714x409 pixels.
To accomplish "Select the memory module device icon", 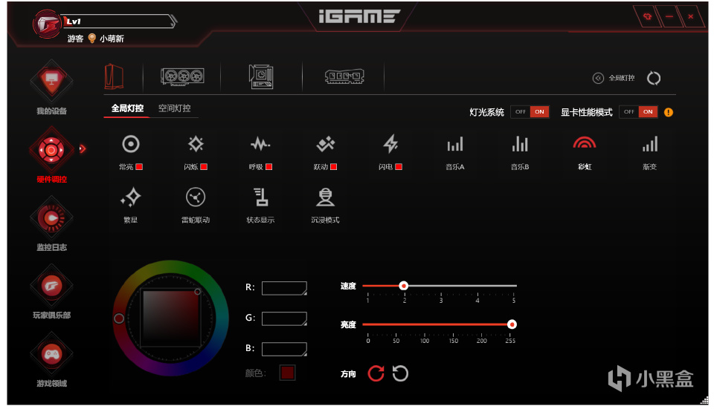I will [x=344, y=76].
